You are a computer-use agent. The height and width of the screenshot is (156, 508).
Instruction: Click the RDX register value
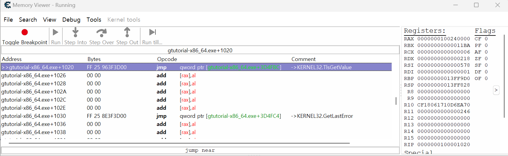coord(444,59)
